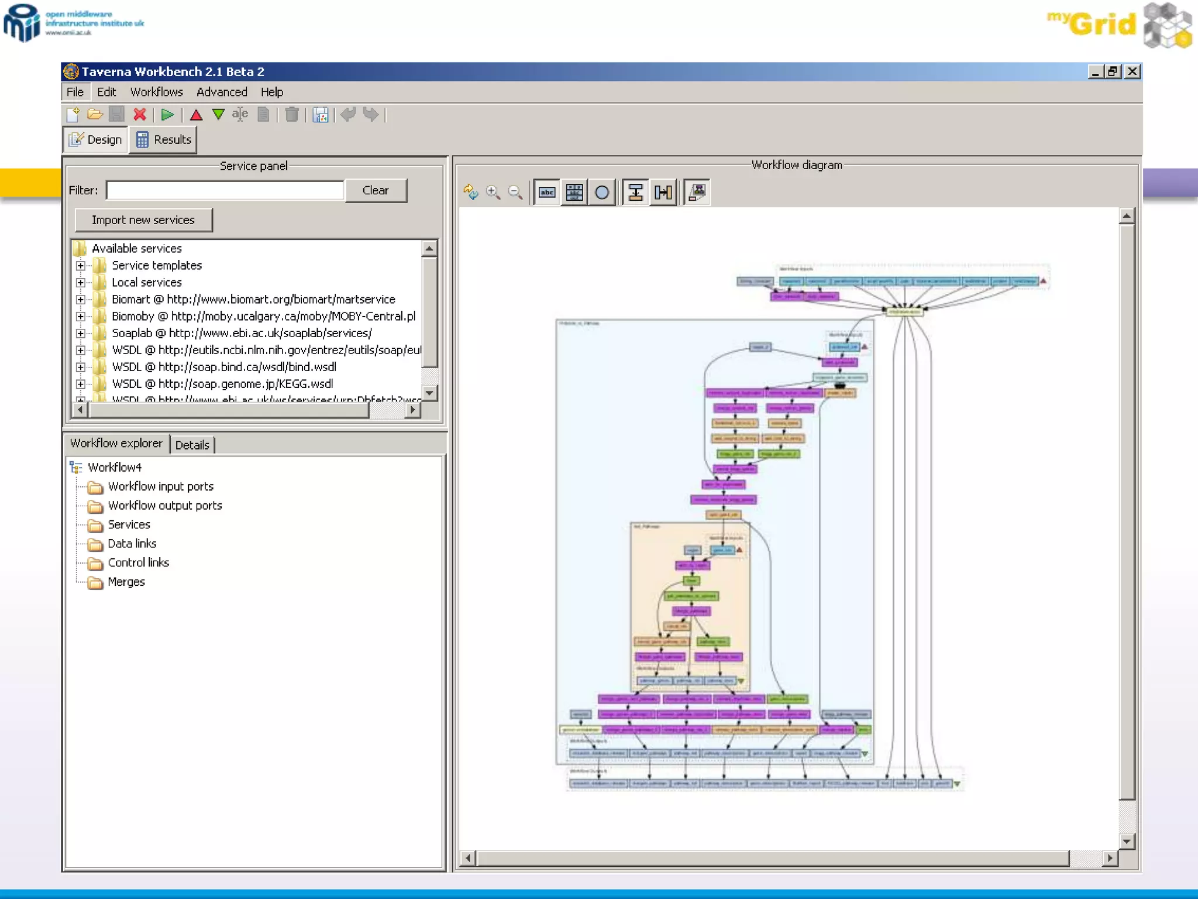The width and height of the screenshot is (1198, 899).
Task: Click the Import new services button
Action: (143, 220)
